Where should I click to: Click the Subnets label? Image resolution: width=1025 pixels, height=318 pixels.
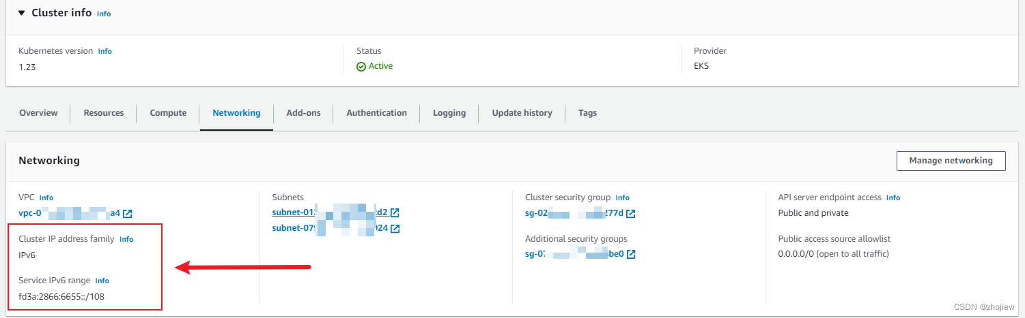(x=287, y=197)
